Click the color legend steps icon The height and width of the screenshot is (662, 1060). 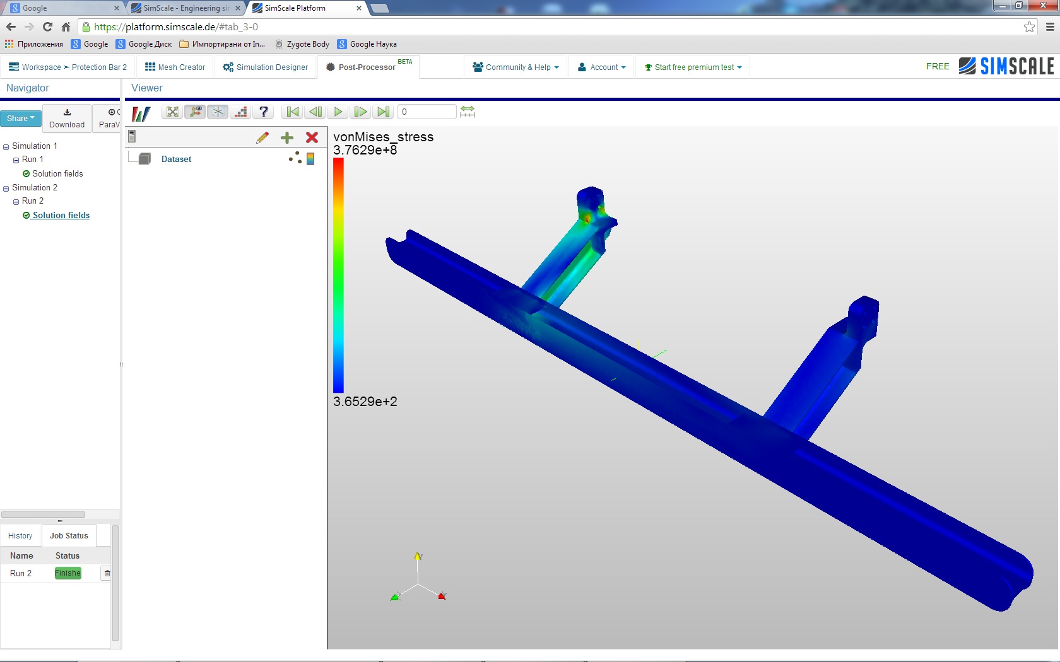coord(240,112)
